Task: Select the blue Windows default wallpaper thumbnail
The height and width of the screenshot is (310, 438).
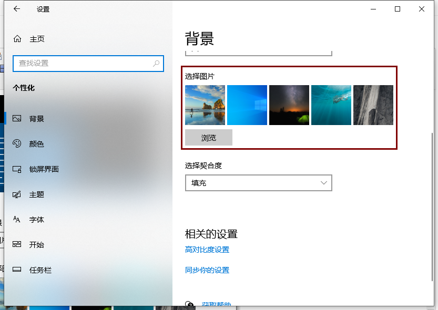Action: click(247, 105)
